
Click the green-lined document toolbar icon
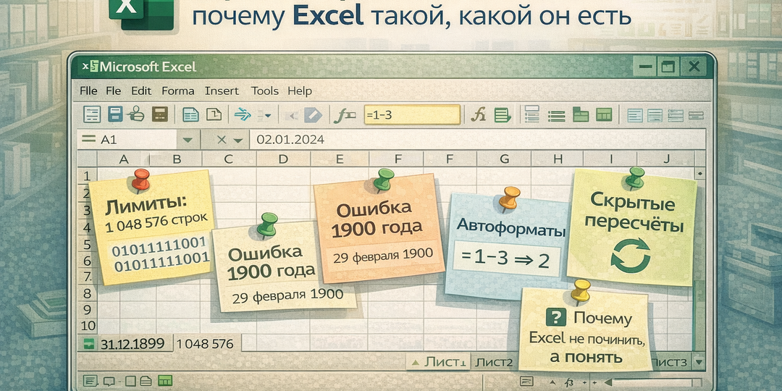click(190, 115)
